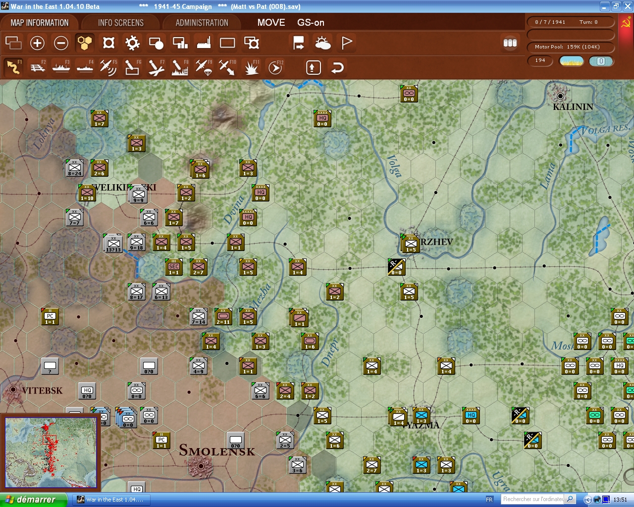
Task: Select F10 air transfer mode
Action: coord(227,67)
